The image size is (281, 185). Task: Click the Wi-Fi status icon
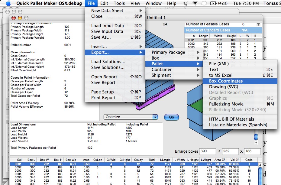coord(195,3)
